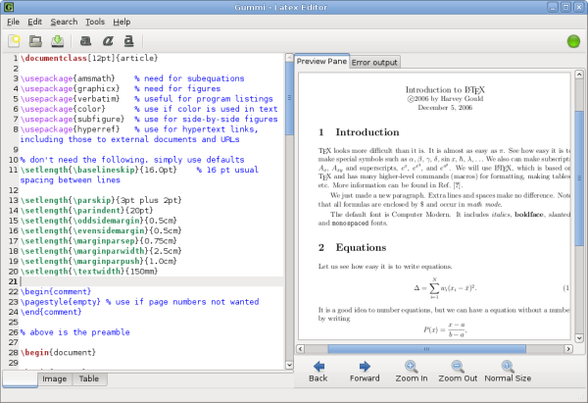Open the Image tab below the editor
Viewport: 588px width, 403px height.
[54, 378]
